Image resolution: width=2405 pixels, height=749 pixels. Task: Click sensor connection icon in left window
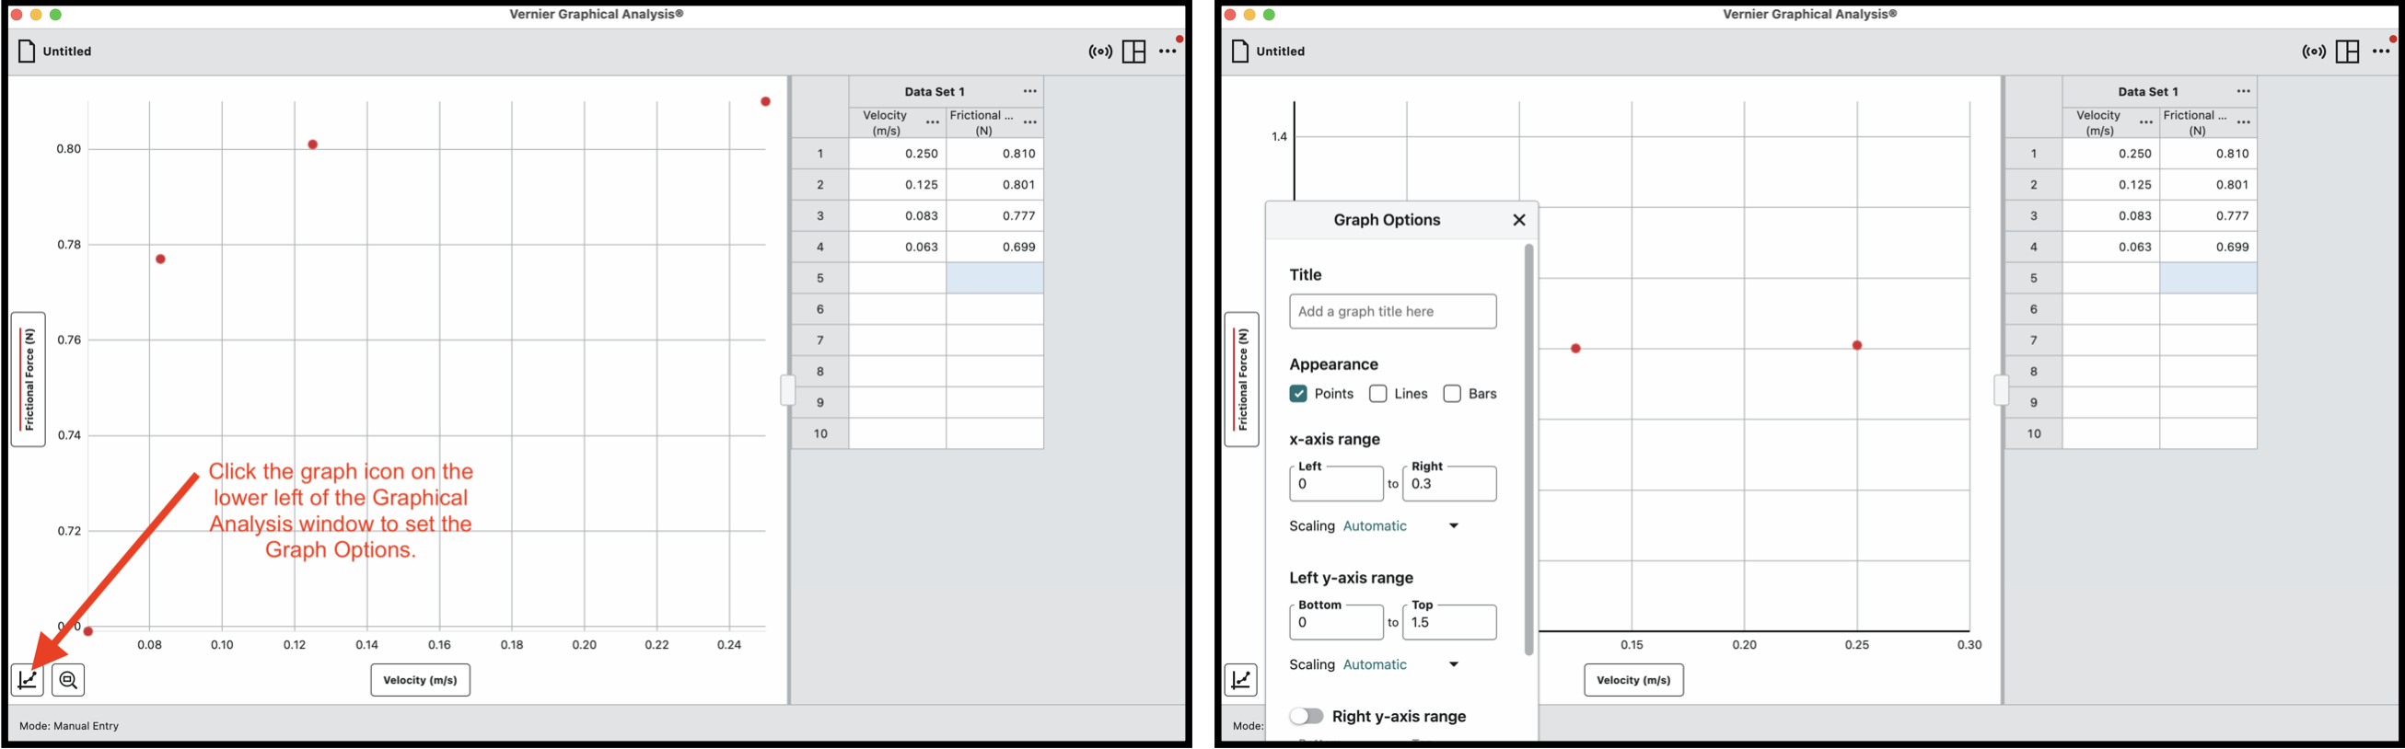(1099, 52)
